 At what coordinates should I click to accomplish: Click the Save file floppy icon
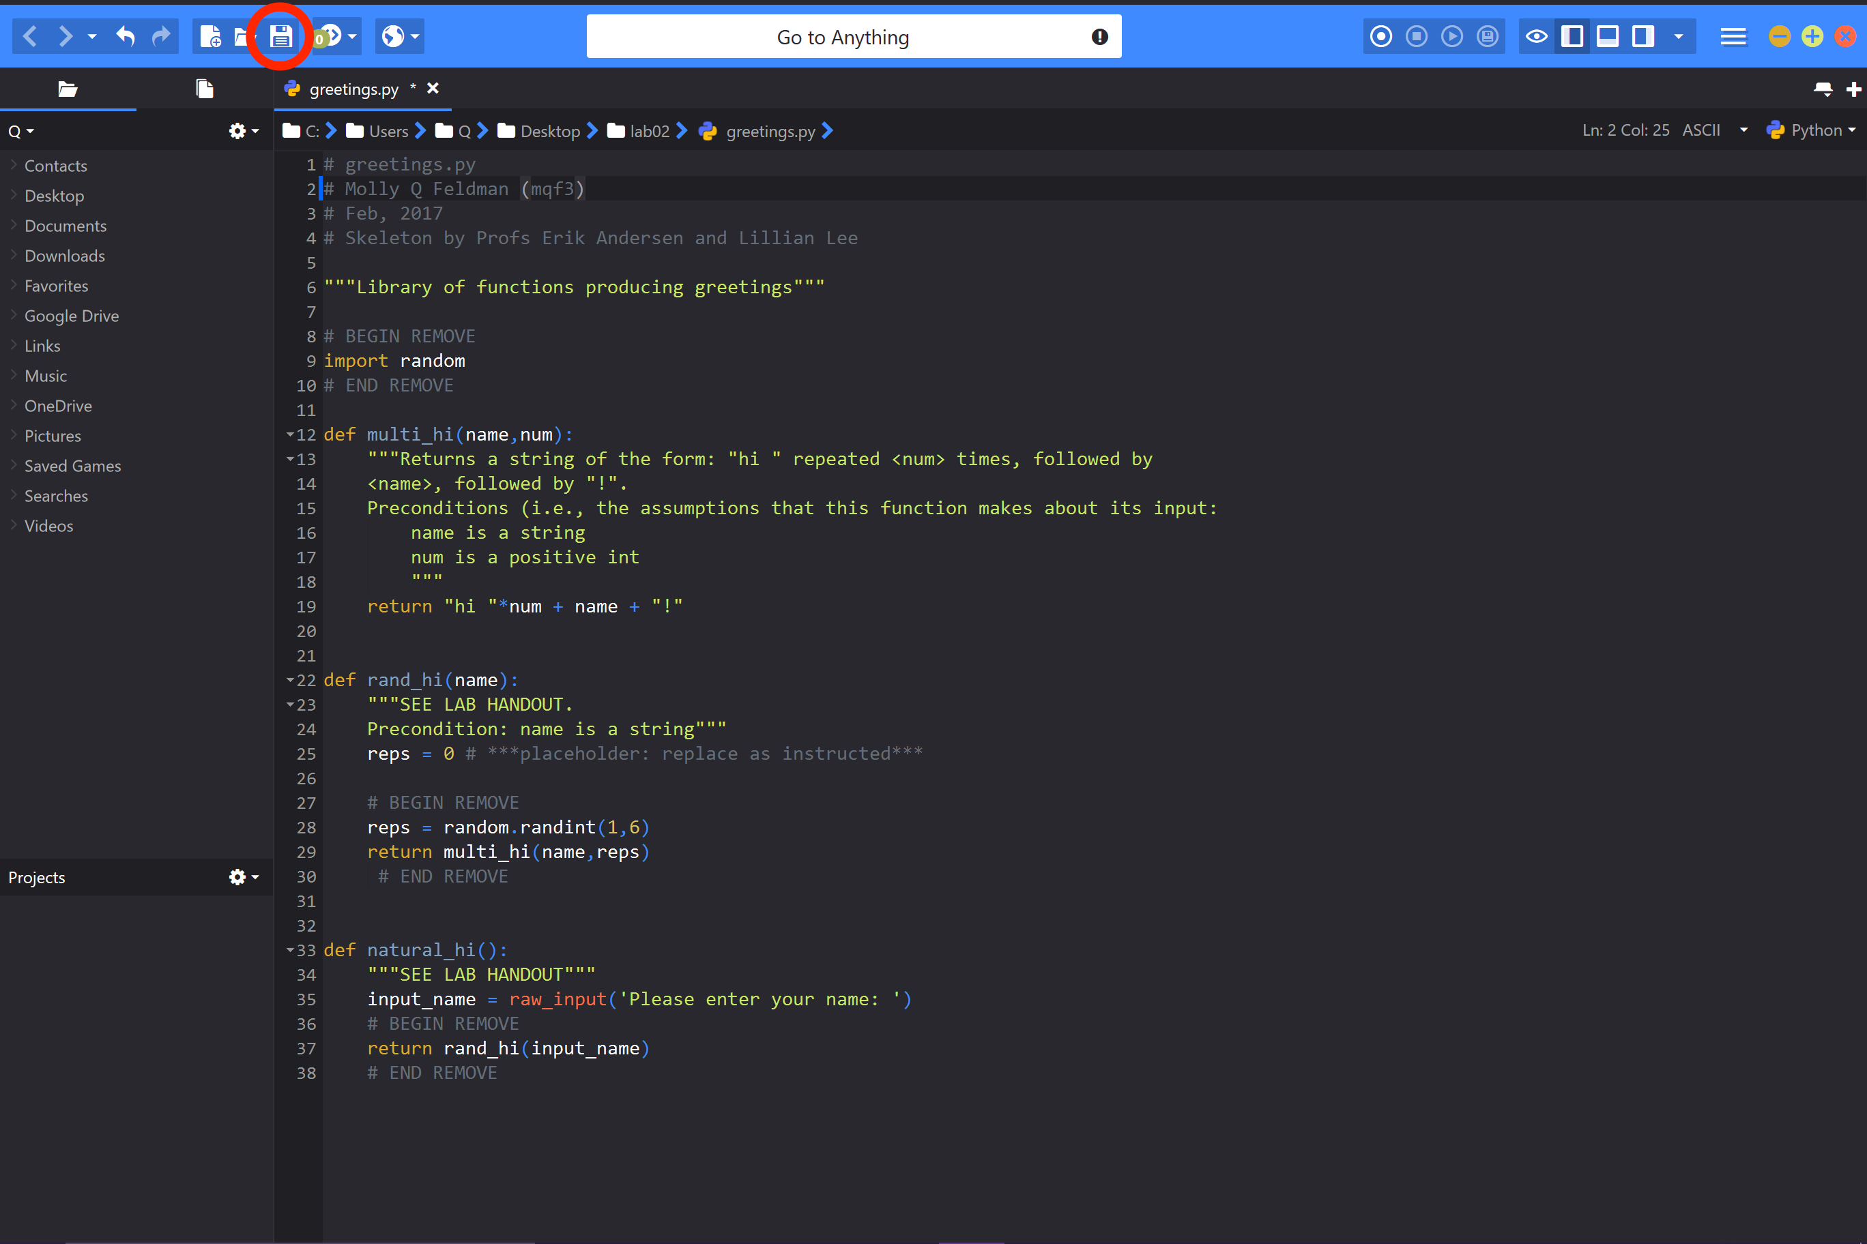(280, 37)
